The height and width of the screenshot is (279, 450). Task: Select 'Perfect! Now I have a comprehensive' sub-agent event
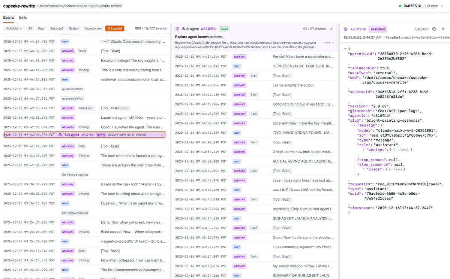click(x=255, y=57)
